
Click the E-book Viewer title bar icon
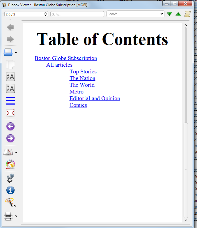pyautogui.click(x=4, y=5)
